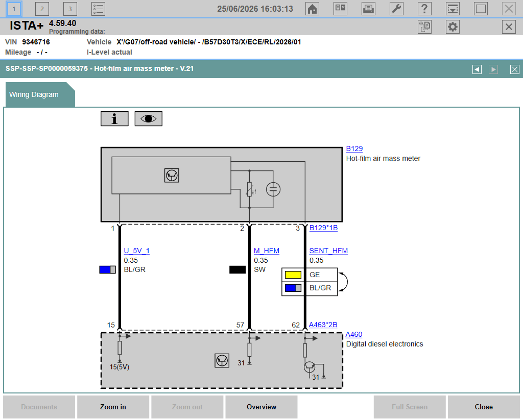Open the U_5V_1 signal link
Viewport: 523px width, 420px height.
137,251
